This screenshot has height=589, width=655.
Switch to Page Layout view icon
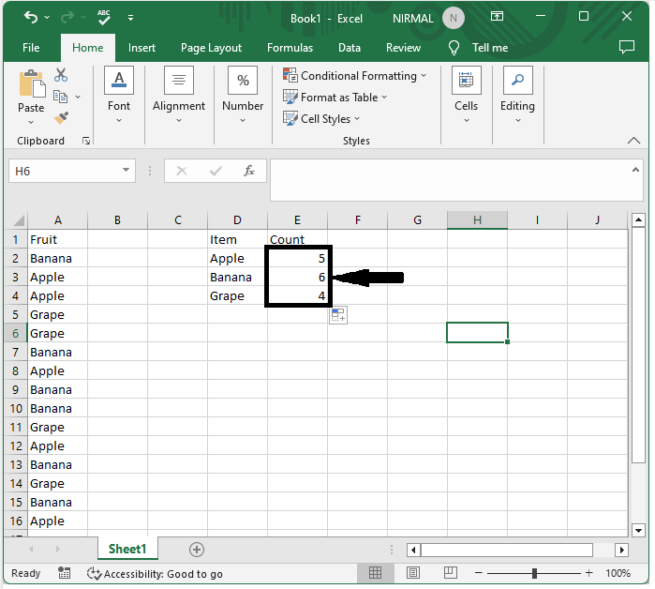[x=413, y=573]
